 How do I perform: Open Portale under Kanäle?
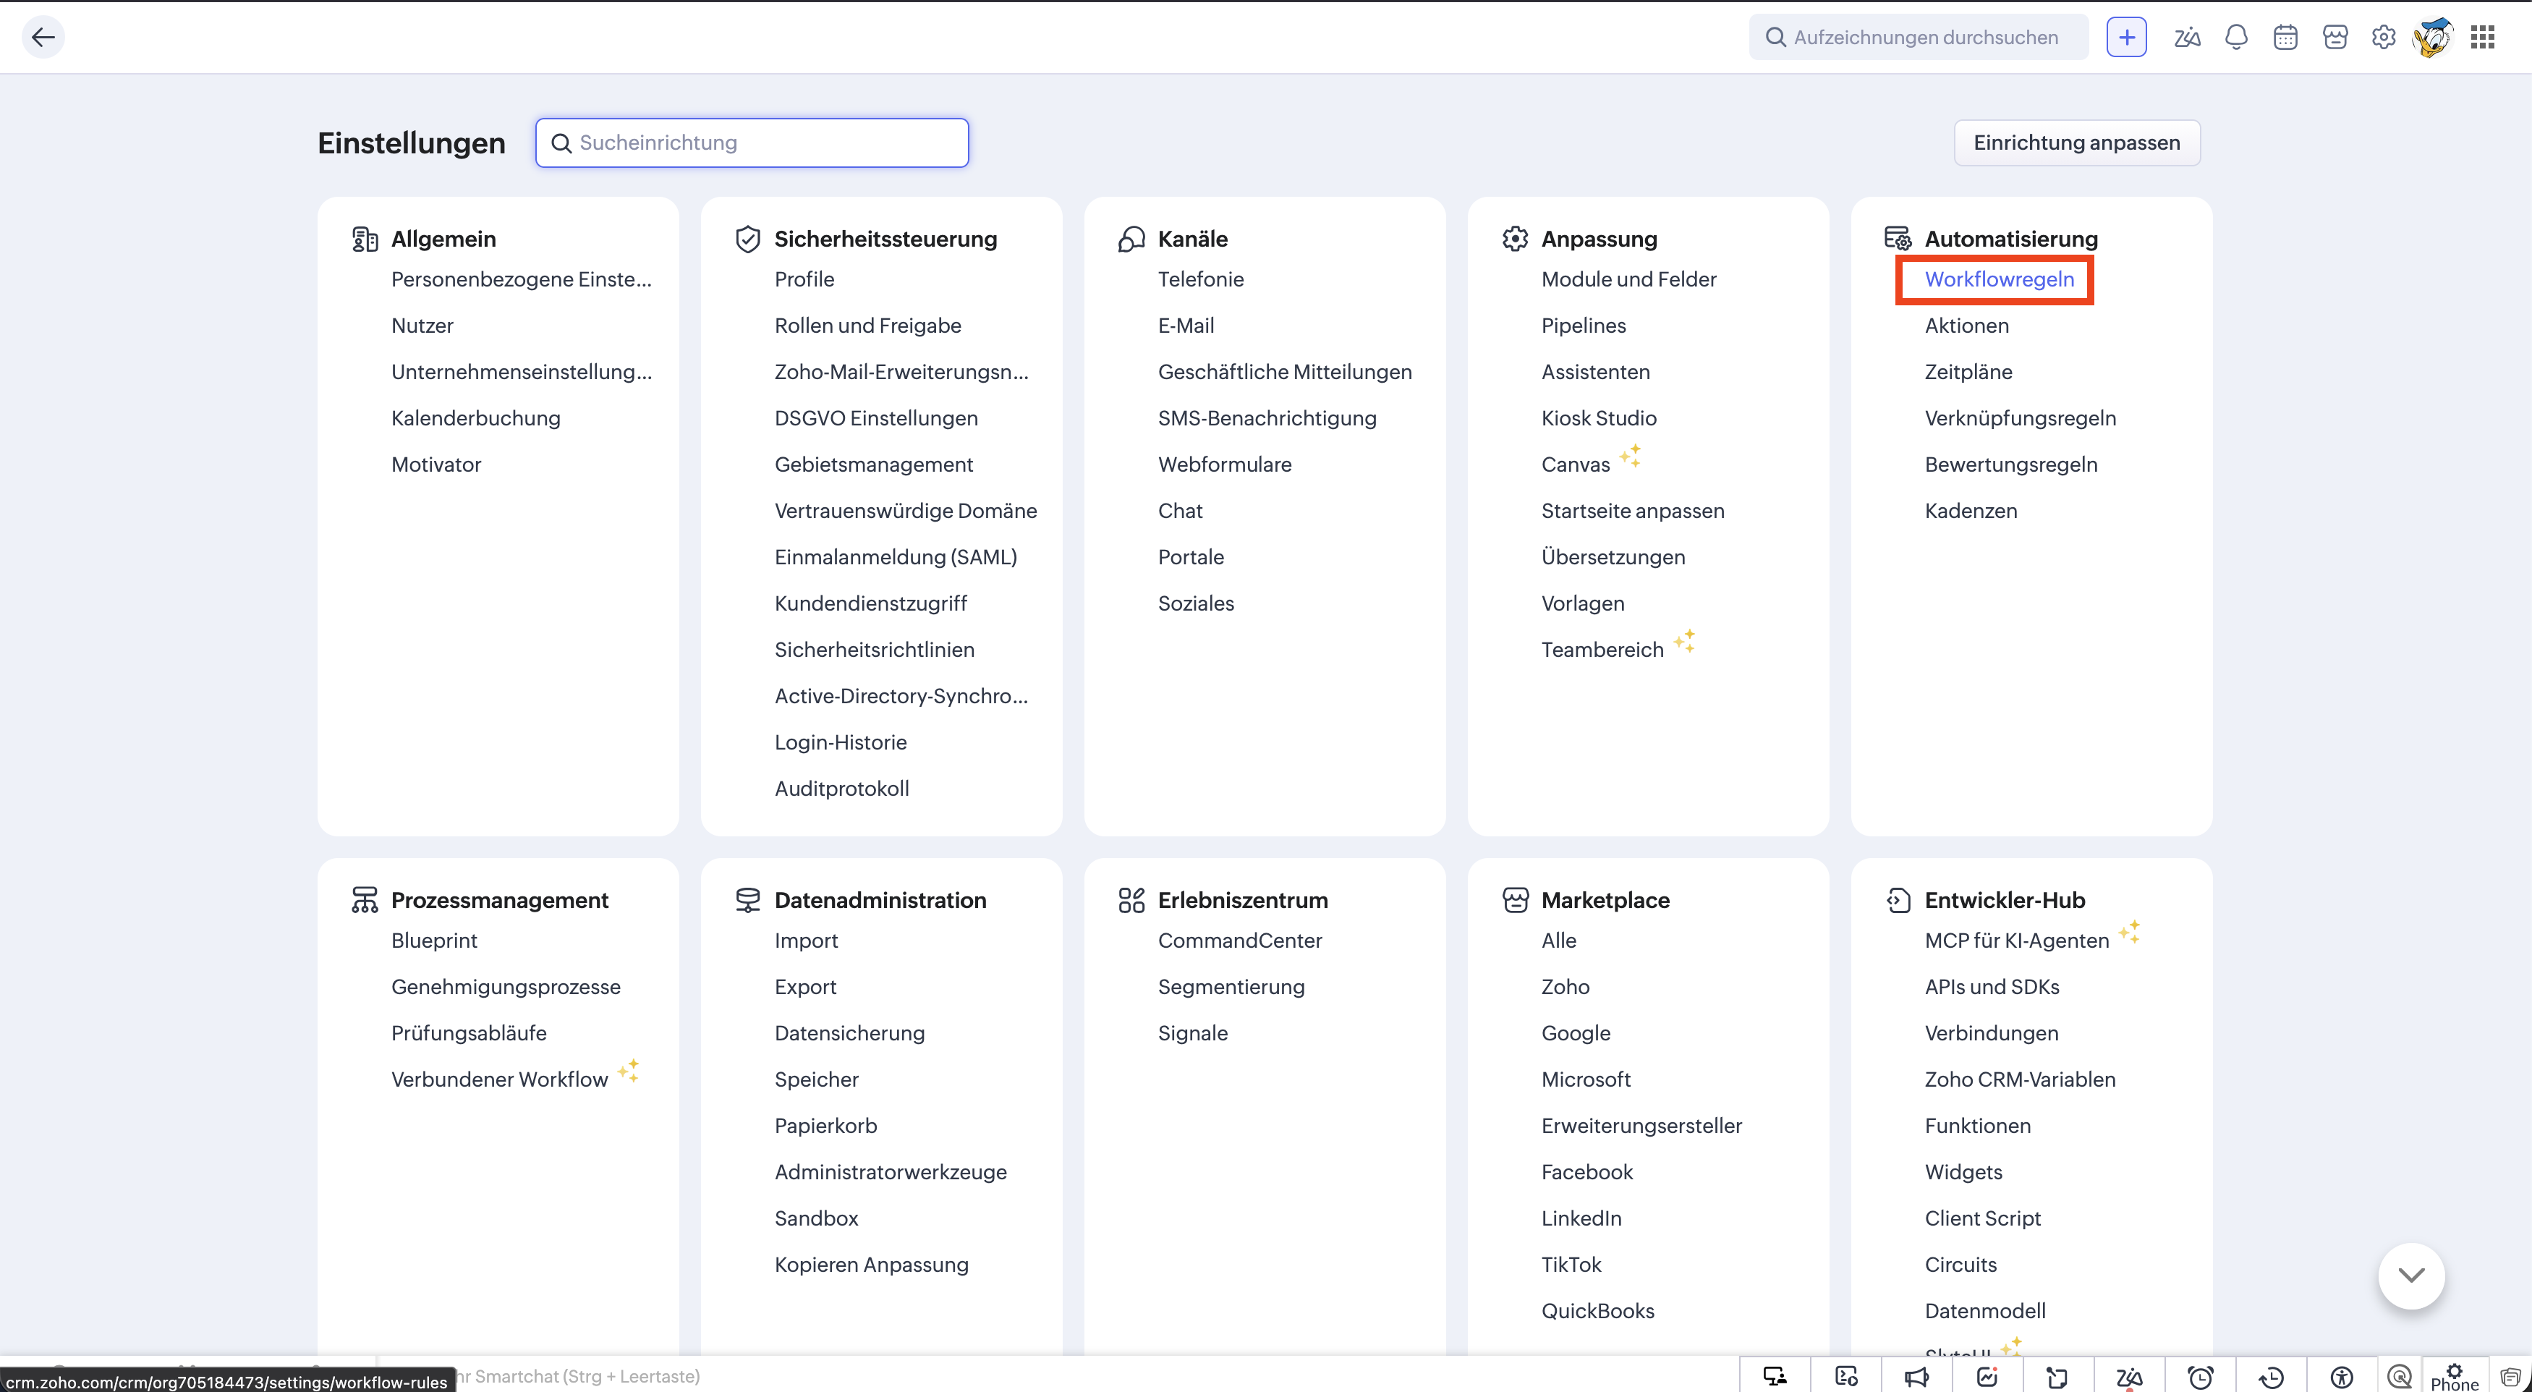click(x=1191, y=556)
